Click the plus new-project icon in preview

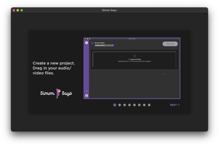click(87, 43)
